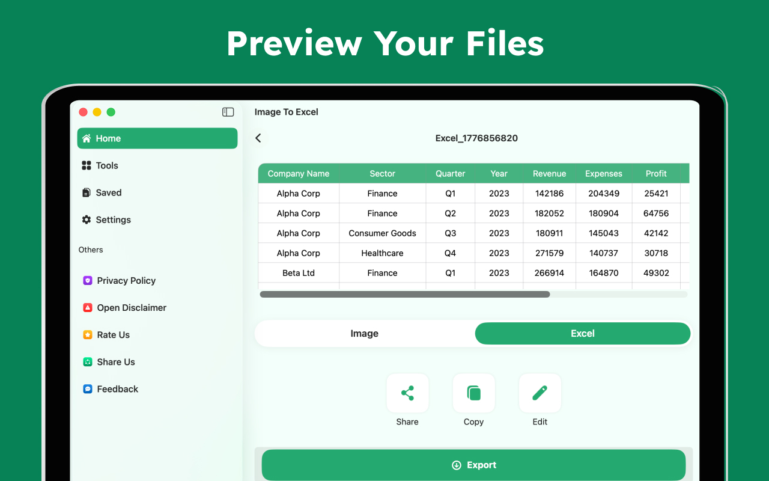Click the Sector column header
Screen dimensions: 769x481
tap(383, 173)
